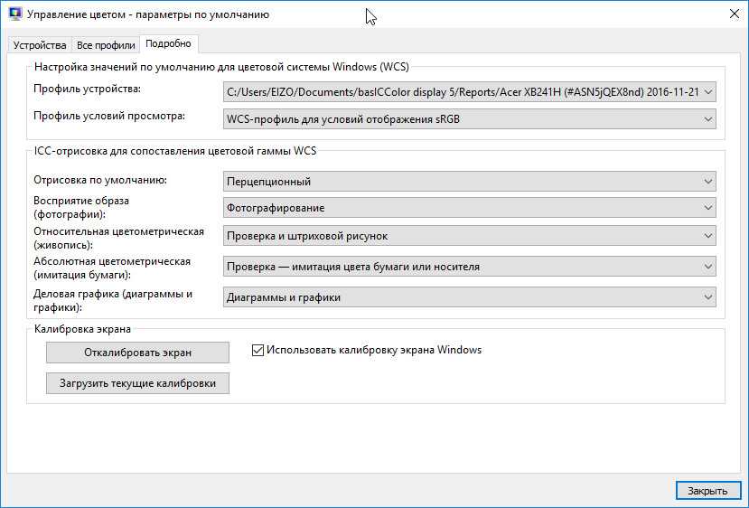This screenshot has width=749, height=508.
Task: Click the Color Management icon in title bar
Action: click(14, 14)
